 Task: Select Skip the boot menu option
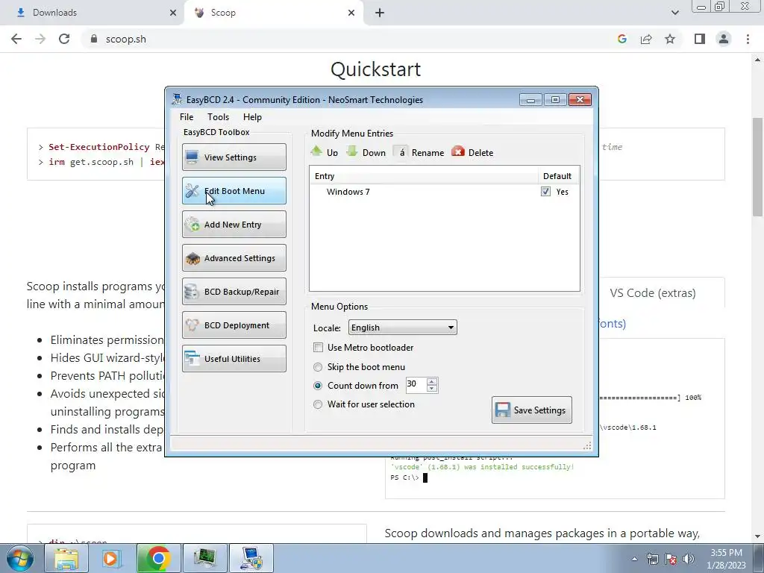(x=318, y=367)
